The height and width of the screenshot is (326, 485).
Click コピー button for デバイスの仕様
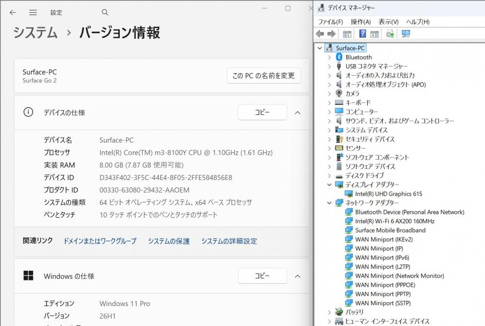point(262,112)
